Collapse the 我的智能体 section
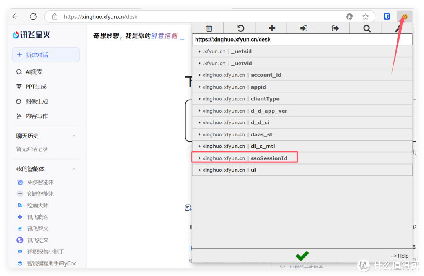 74,169
